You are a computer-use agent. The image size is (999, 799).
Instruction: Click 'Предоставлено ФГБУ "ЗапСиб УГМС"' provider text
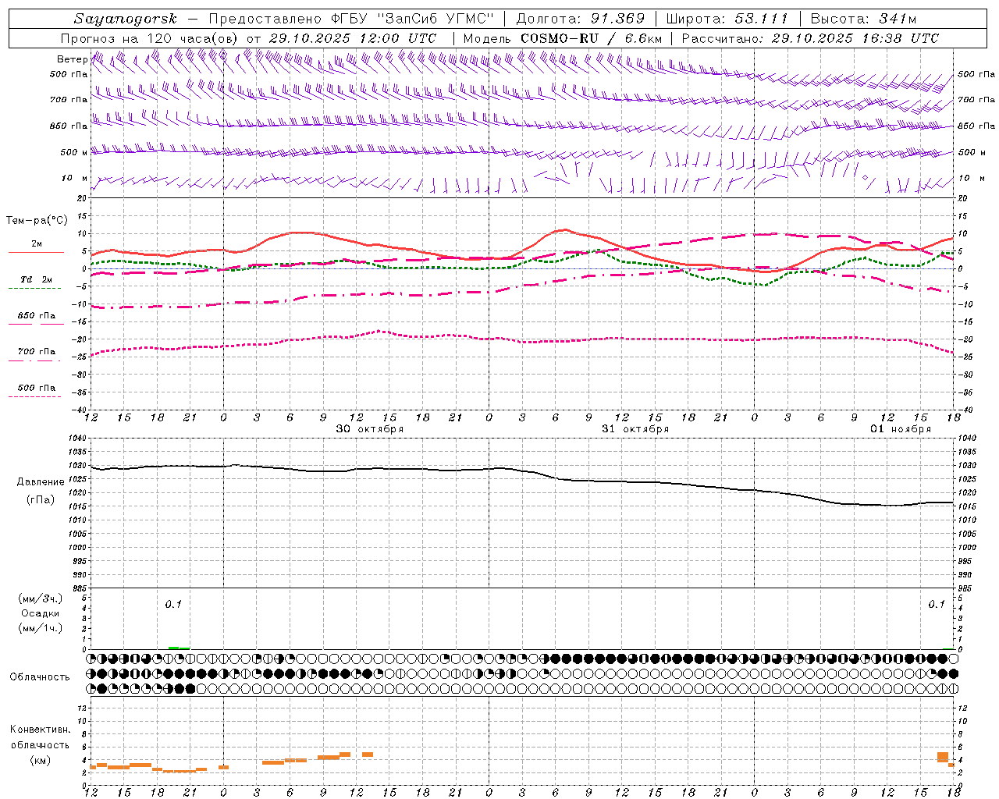coord(352,19)
